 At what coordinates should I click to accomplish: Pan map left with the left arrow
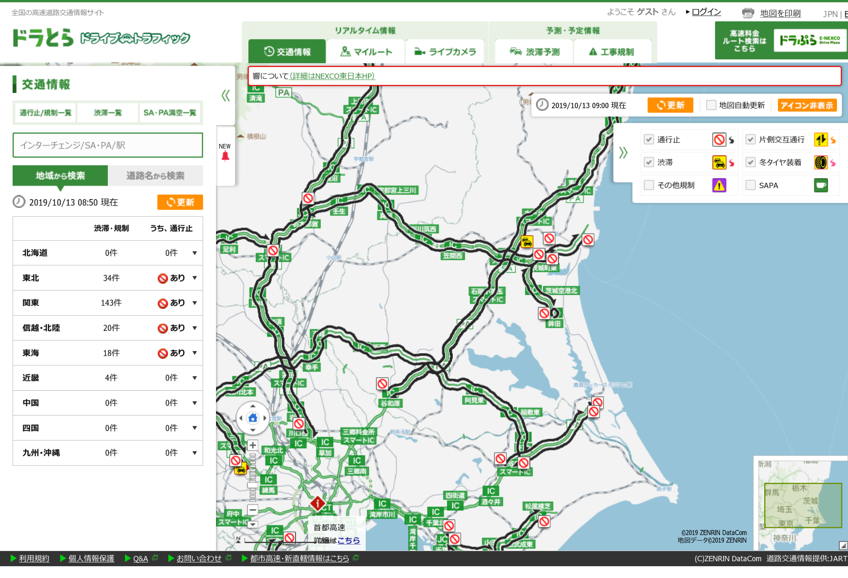241,418
